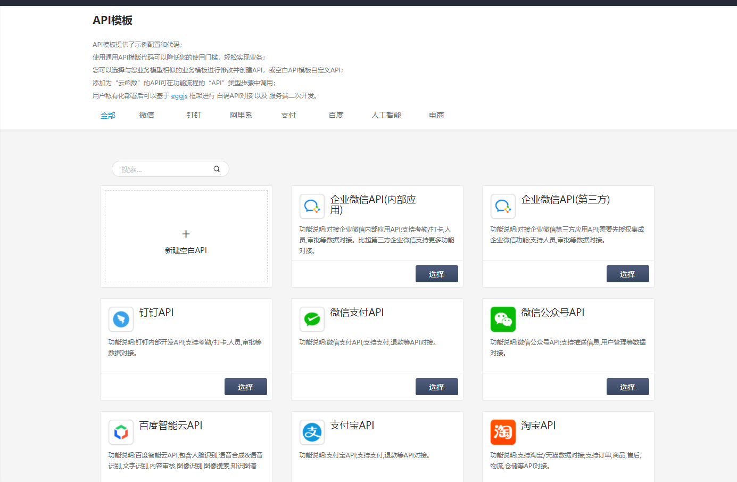This screenshot has width=737, height=482.
Task: Switch to the 微信 category tab
Action: pyautogui.click(x=146, y=115)
